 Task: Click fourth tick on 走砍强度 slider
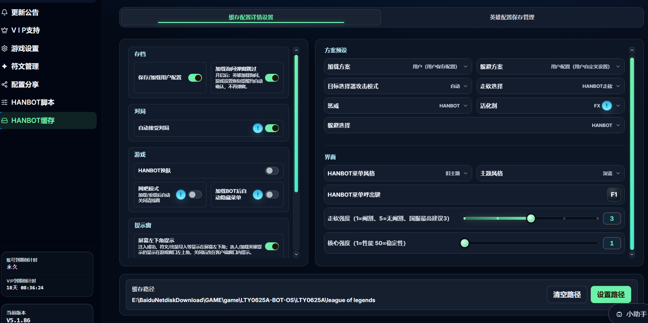click(564, 218)
